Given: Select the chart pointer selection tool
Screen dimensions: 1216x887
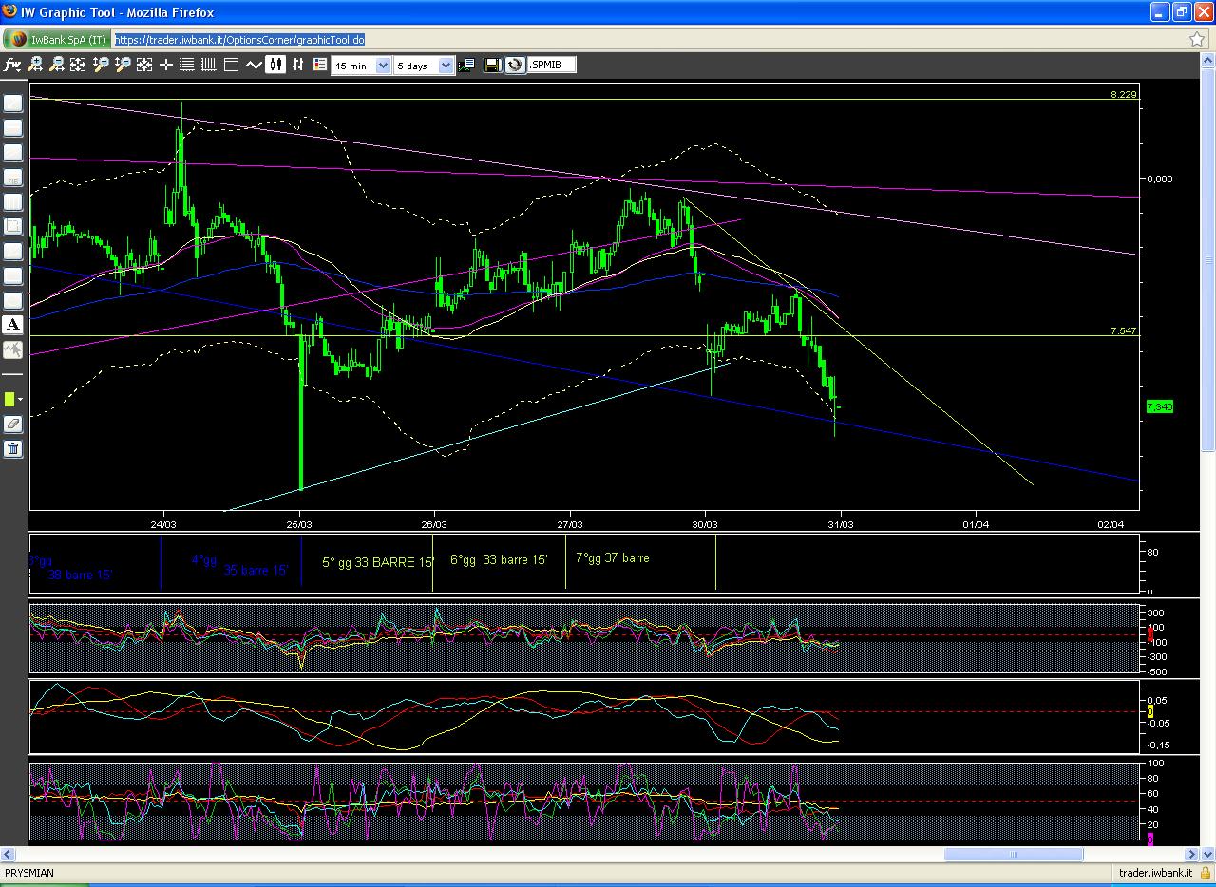Looking at the screenshot, I should (x=13, y=349).
